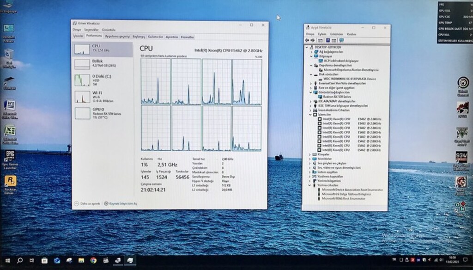This screenshot has width=473, height=270.
Task: Open Microsoft Store from the taskbar
Action: pyautogui.click(x=44, y=260)
